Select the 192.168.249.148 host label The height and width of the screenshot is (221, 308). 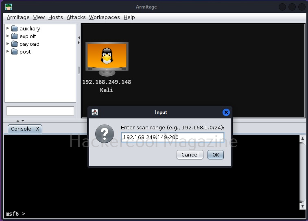pos(107,82)
